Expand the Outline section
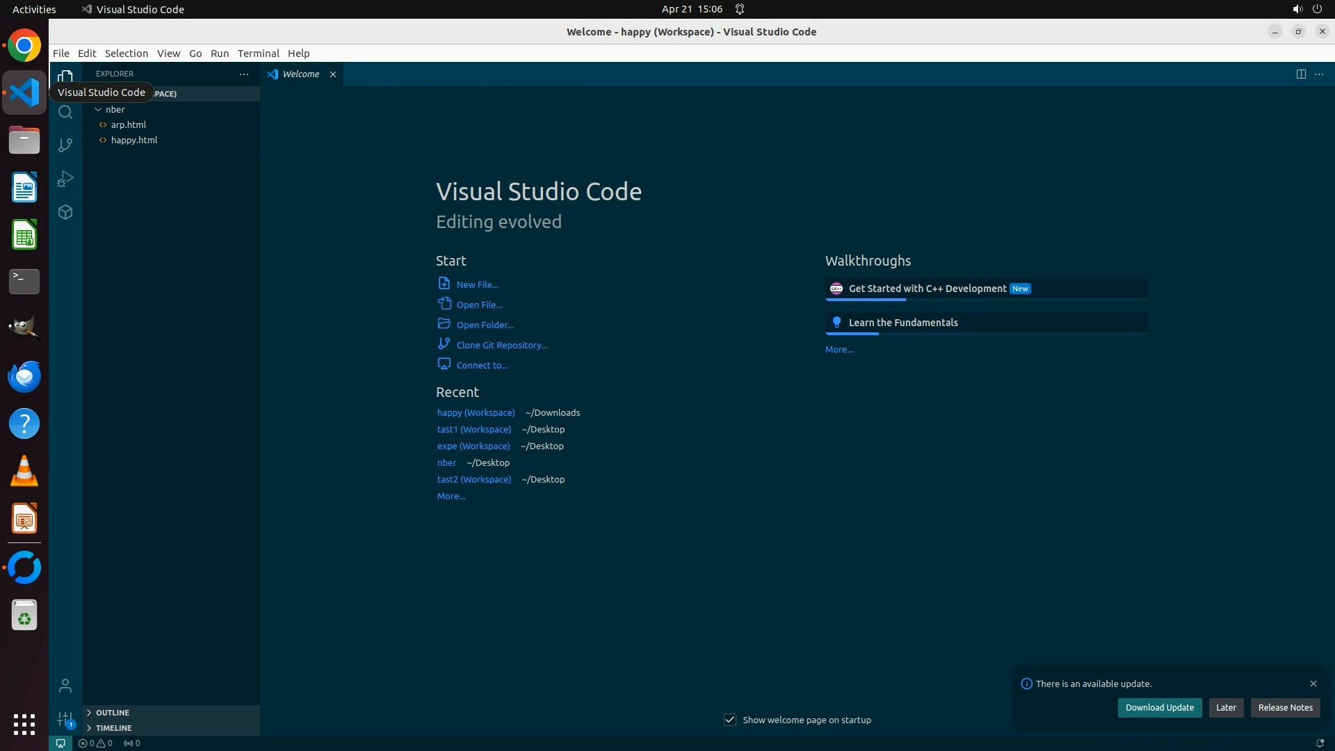 coord(113,712)
